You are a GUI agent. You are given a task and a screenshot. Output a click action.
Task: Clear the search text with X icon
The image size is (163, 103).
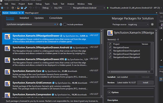[55, 24]
